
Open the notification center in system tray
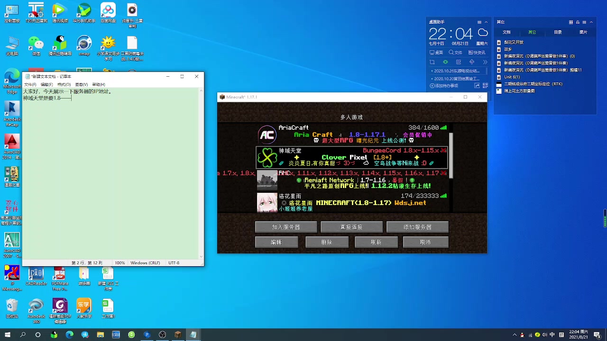point(597,335)
